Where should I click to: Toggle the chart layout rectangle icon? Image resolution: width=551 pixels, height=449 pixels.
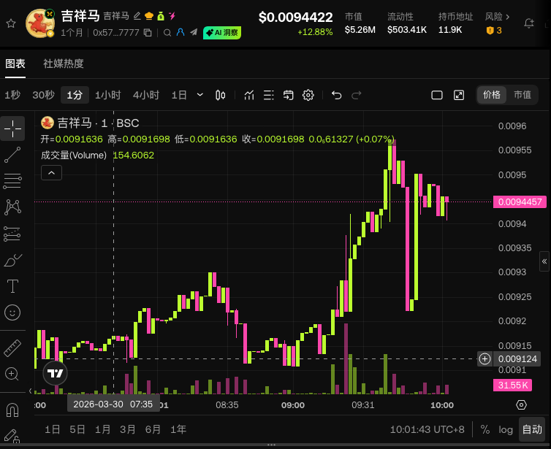pos(437,95)
